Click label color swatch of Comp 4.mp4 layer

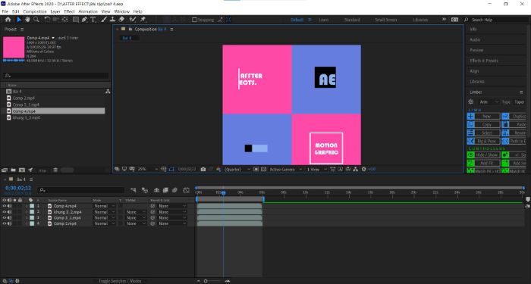[x=32, y=206]
